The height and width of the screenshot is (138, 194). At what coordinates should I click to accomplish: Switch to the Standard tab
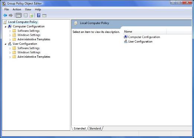[x=95, y=128]
